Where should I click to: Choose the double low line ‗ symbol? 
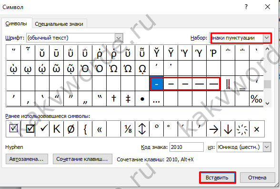pos(242,84)
